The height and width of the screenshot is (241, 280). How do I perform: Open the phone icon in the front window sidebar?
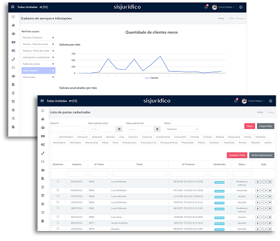(43, 153)
